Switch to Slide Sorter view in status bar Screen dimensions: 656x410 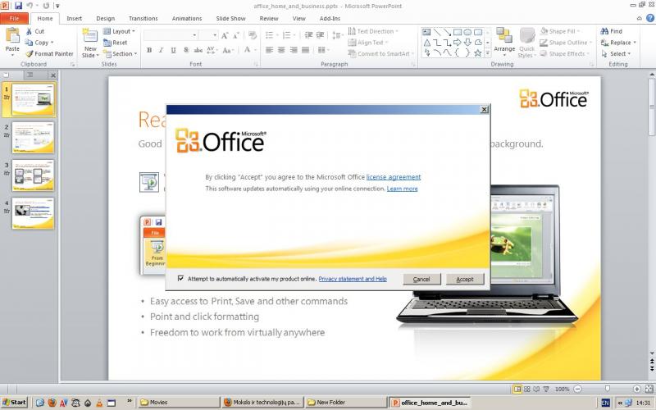(528, 389)
